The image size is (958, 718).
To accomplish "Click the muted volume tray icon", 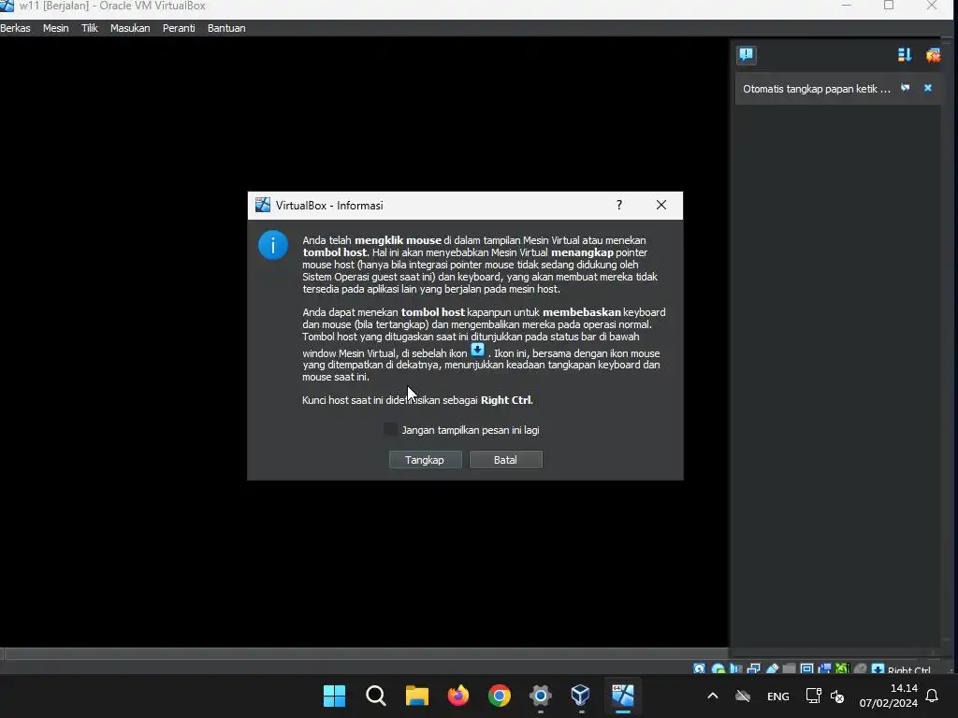I will click(837, 696).
